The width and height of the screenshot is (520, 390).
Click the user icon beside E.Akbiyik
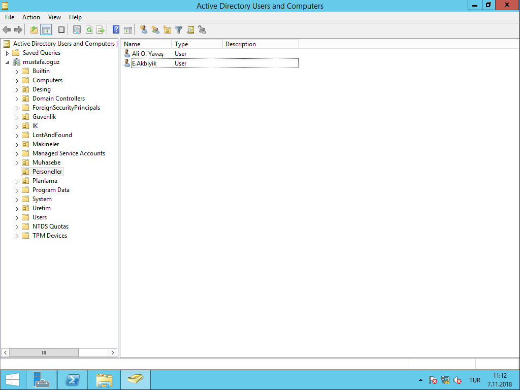[x=127, y=63]
